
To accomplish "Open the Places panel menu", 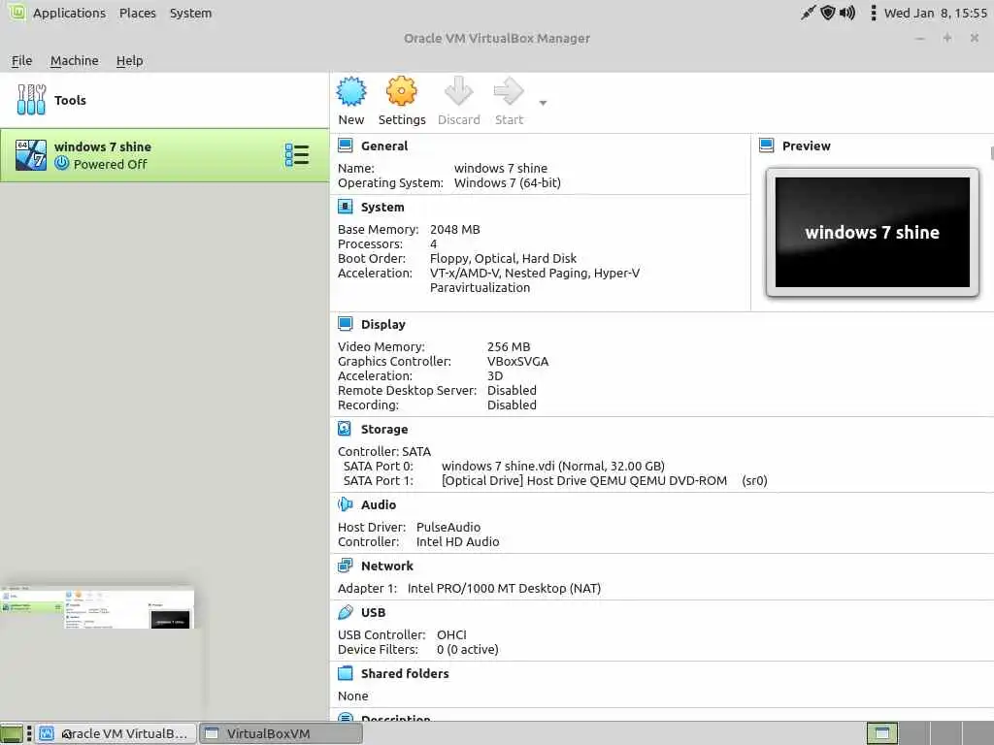I will click(138, 13).
